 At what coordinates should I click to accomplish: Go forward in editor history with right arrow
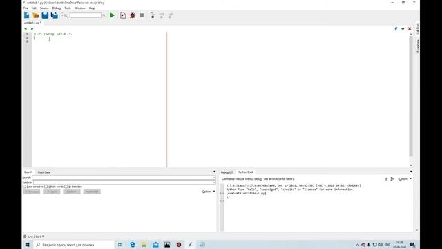point(32,29)
